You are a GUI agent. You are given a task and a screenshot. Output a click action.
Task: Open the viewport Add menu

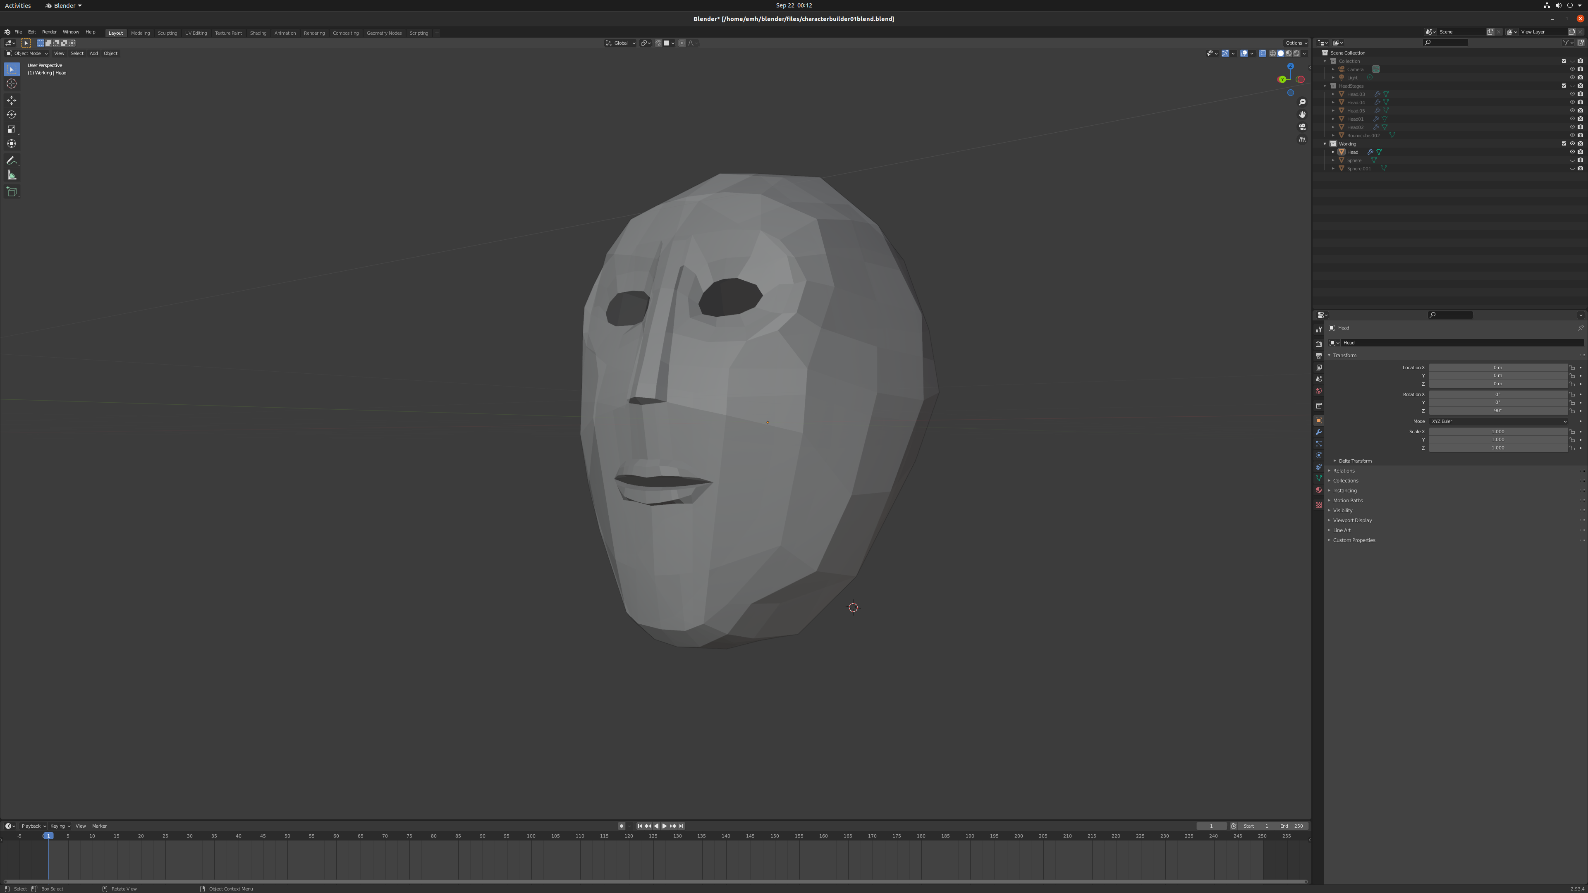(94, 54)
